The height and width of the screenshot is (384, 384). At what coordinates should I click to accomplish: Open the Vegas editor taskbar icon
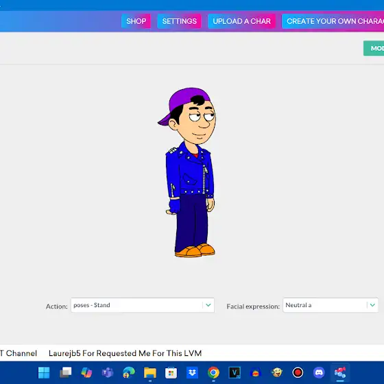coord(235,372)
